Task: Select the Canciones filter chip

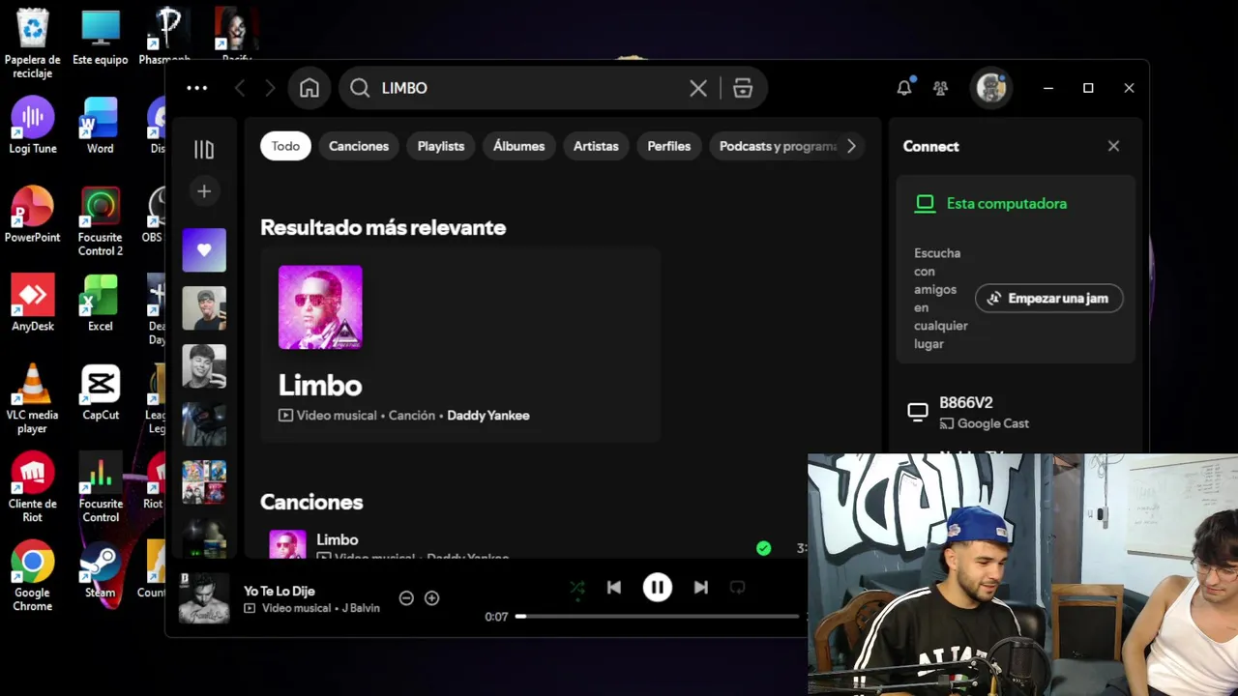Action: (359, 146)
